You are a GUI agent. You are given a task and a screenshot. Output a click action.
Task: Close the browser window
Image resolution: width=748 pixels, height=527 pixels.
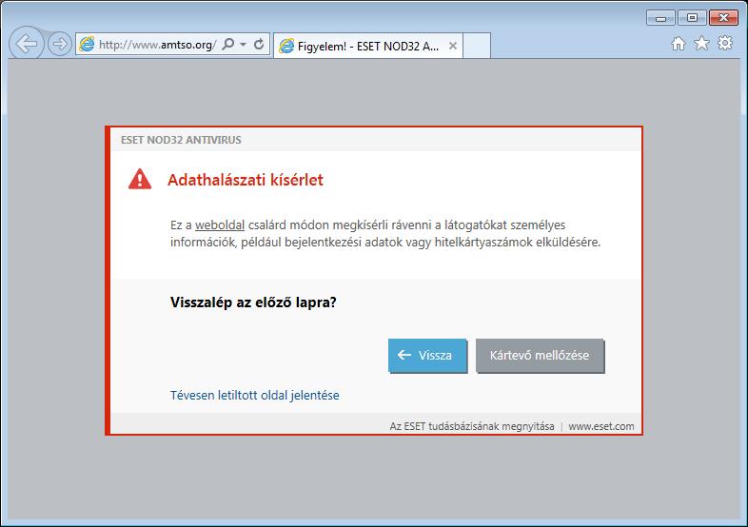(723, 18)
